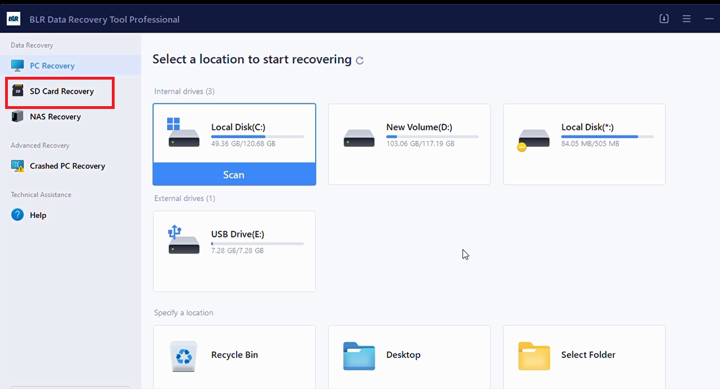Image resolution: width=720 pixels, height=389 pixels.
Task: Click the SD Card Recovery icon
Action: point(18,91)
